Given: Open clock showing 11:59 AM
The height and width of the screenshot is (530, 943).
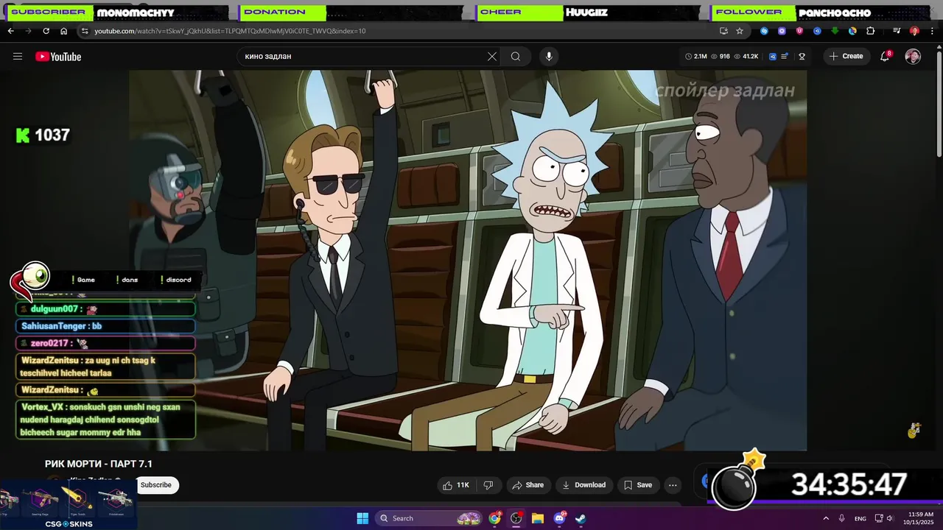Looking at the screenshot, I should (920, 518).
